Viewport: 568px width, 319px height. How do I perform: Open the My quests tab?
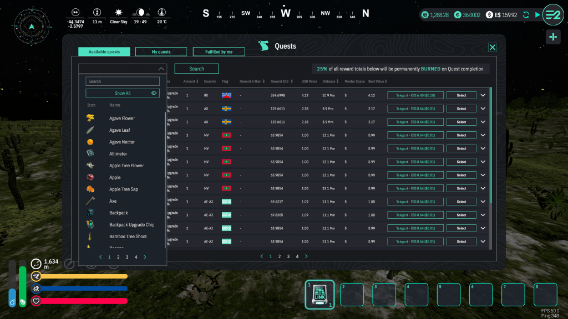pos(161,52)
